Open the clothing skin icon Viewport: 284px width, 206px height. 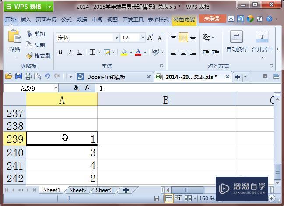(x=259, y=19)
